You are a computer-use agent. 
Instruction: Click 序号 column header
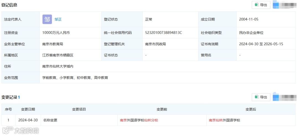(8, 109)
